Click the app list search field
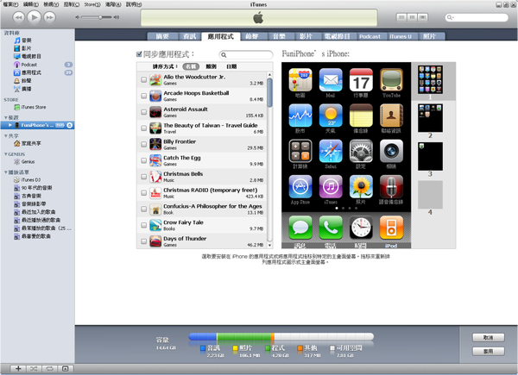The width and height of the screenshot is (518, 375). point(246,55)
